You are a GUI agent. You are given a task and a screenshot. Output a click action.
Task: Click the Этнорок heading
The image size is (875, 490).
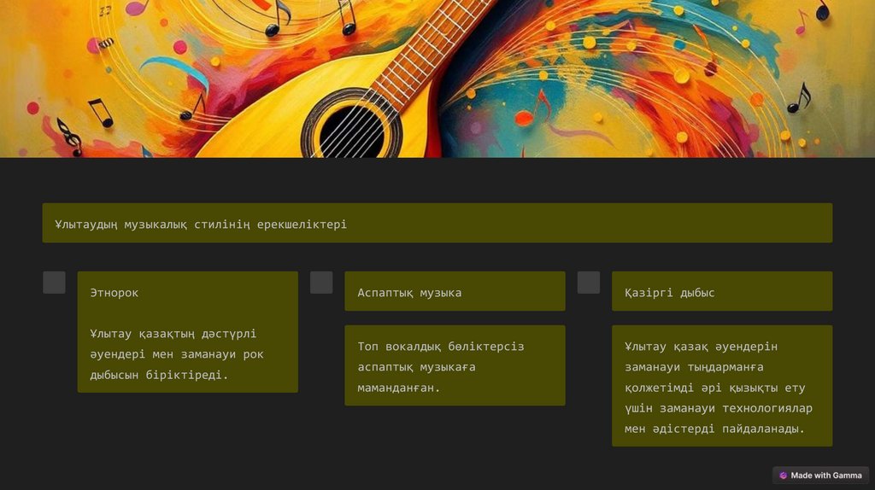point(114,293)
